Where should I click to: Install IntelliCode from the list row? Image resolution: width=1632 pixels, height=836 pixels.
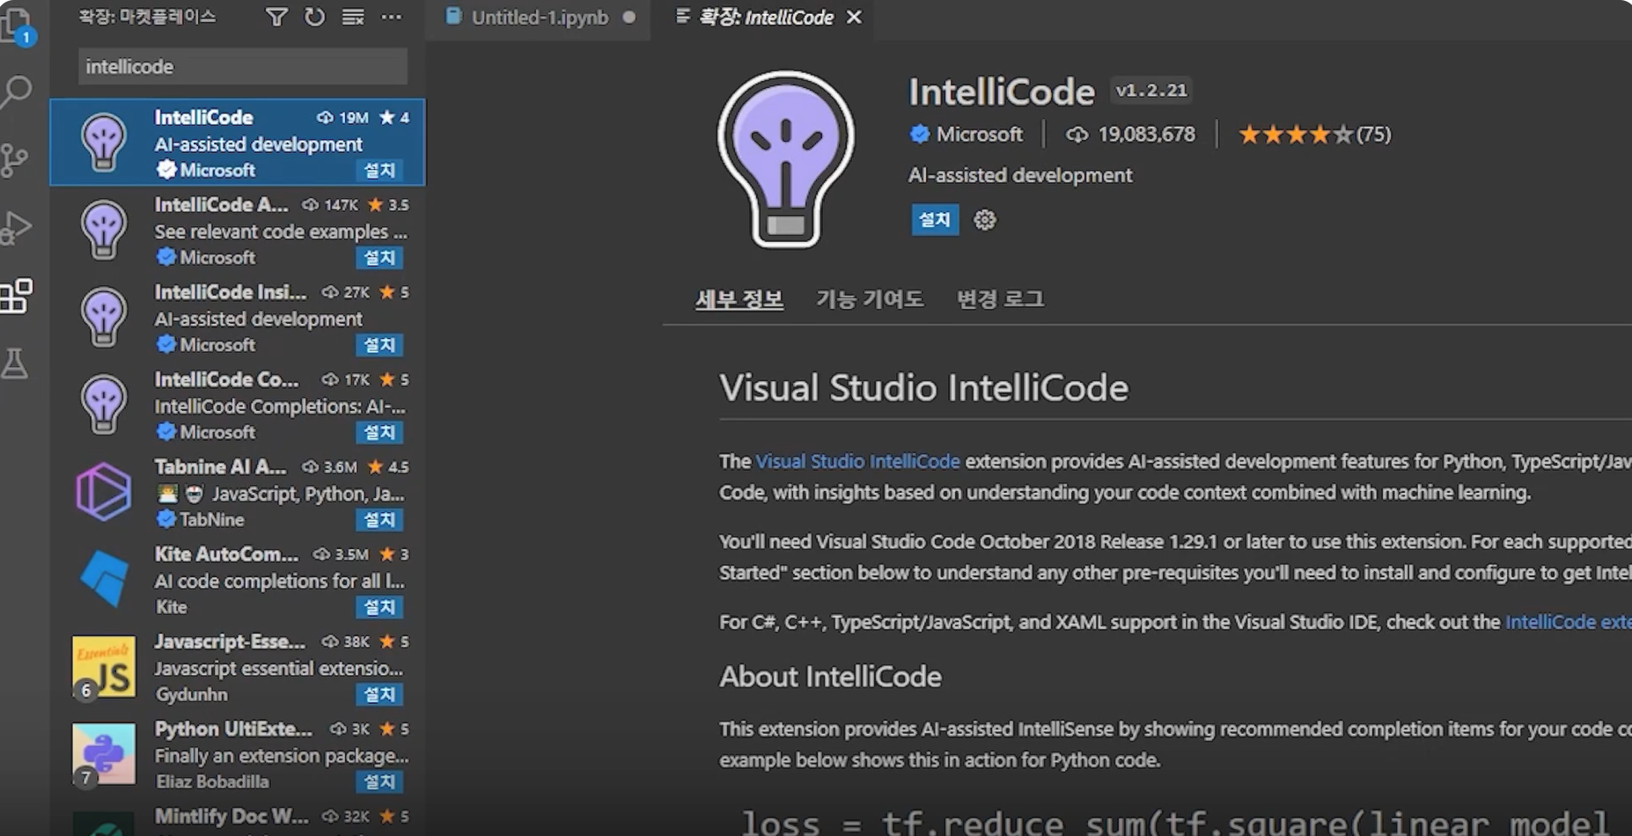click(379, 170)
